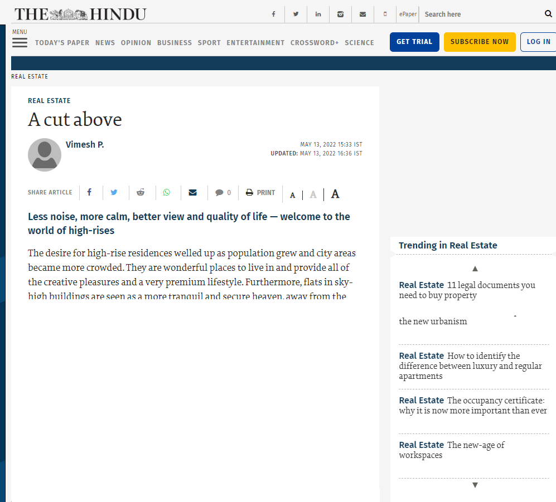Share article on Facebook
The width and height of the screenshot is (556, 502).
point(89,192)
